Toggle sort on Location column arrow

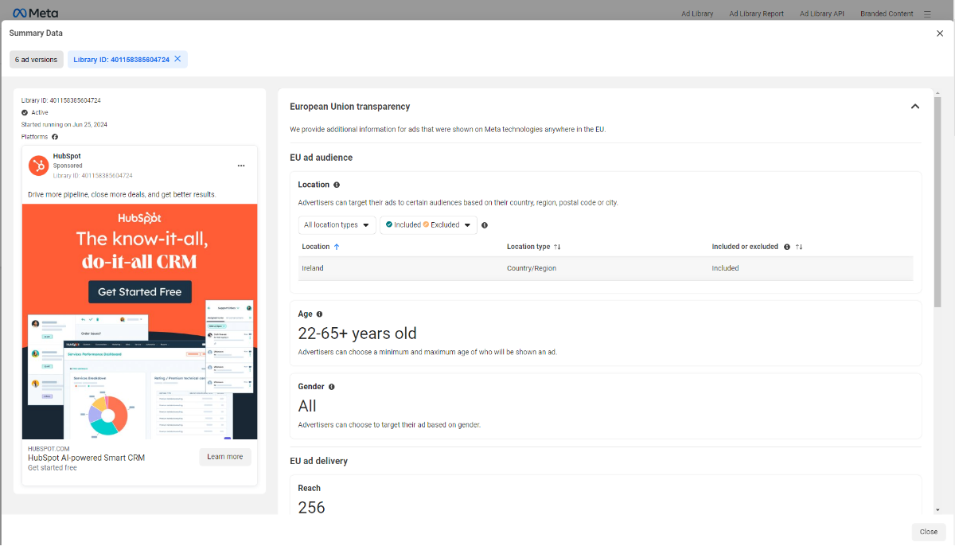click(x=337, y=247)
